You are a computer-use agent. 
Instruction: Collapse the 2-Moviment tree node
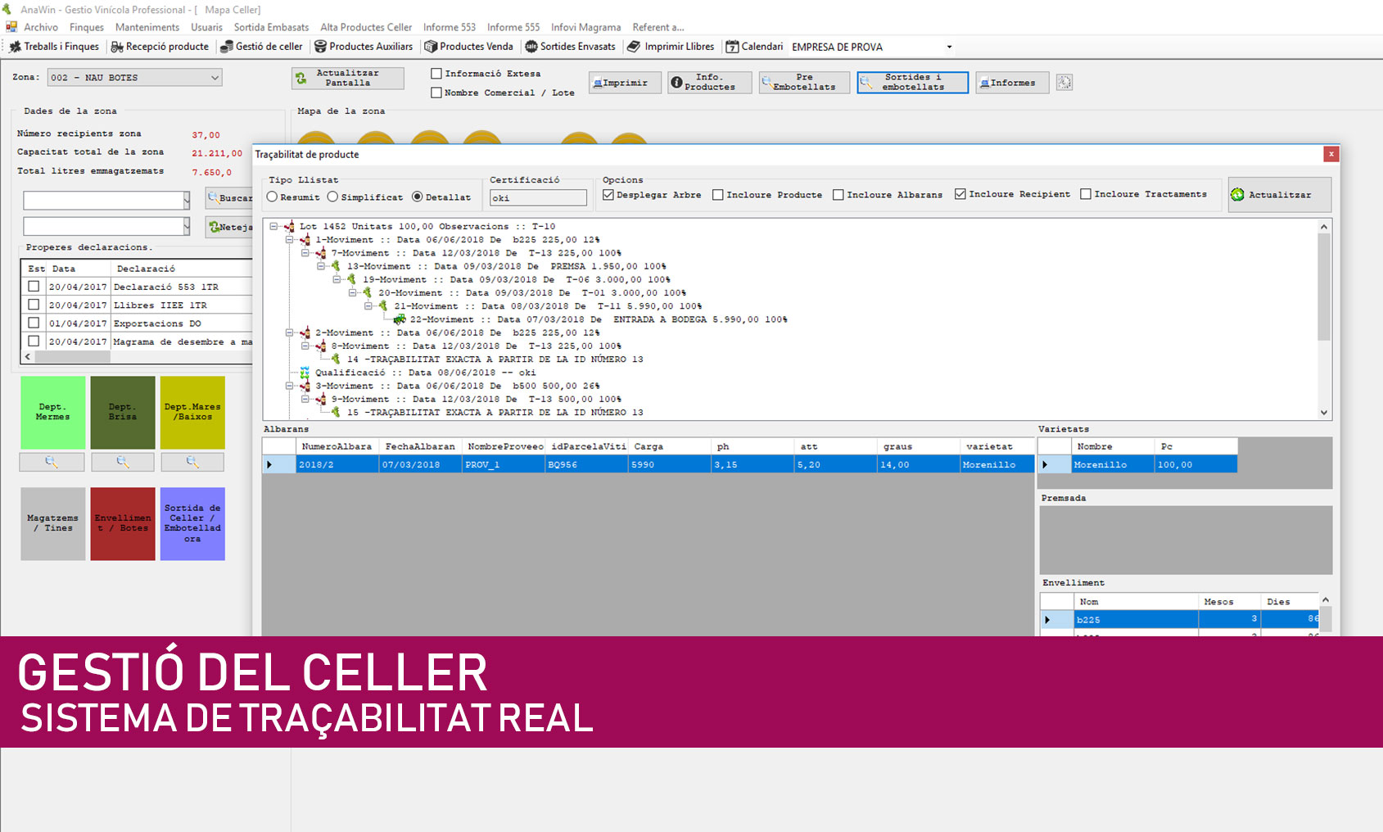289,332
